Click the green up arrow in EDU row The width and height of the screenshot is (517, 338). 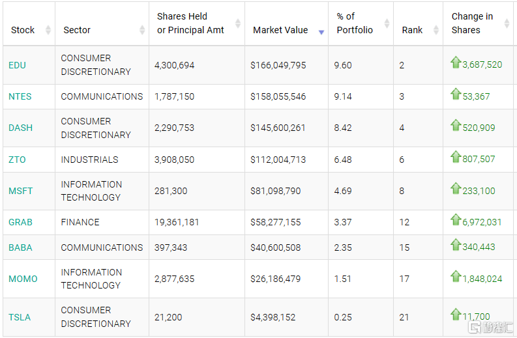pyautogui.click(x=456, y=63)
